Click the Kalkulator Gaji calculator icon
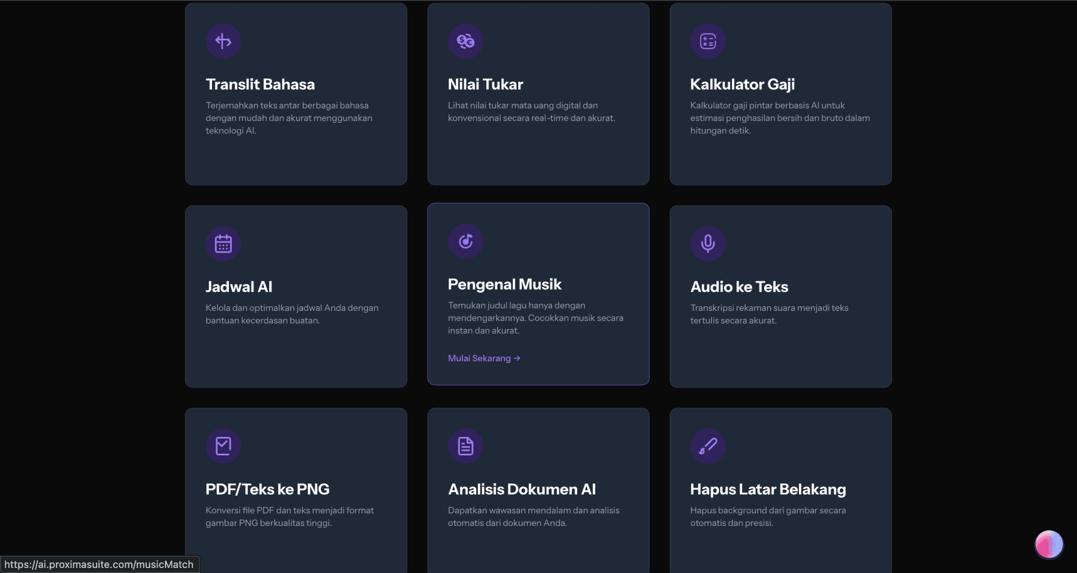Screen dimensions: 1077x573 tap(708, 41)
